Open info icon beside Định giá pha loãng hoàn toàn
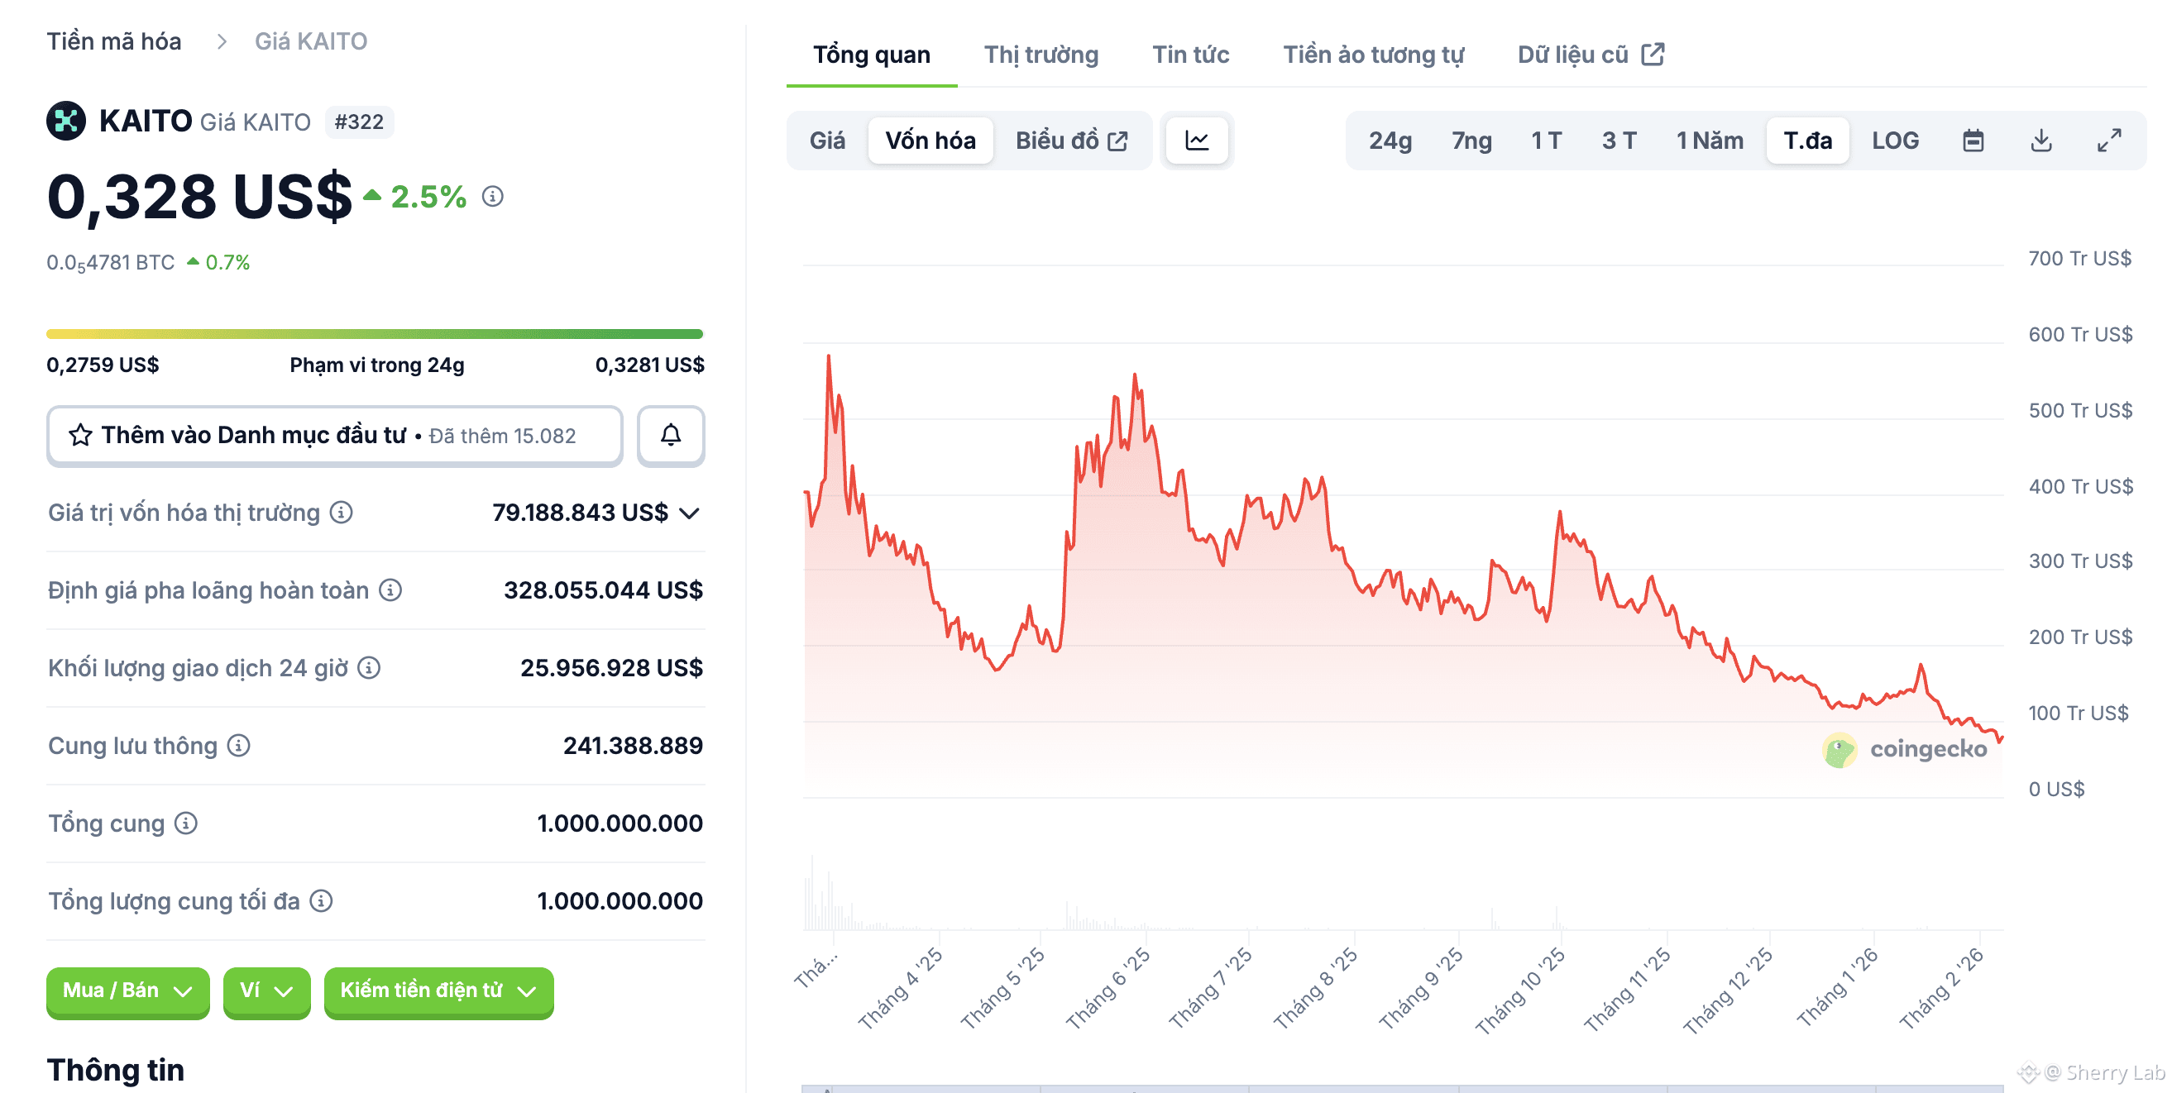The height and width of the screenshot is (1093, 2172). click(x=390, y=589)
